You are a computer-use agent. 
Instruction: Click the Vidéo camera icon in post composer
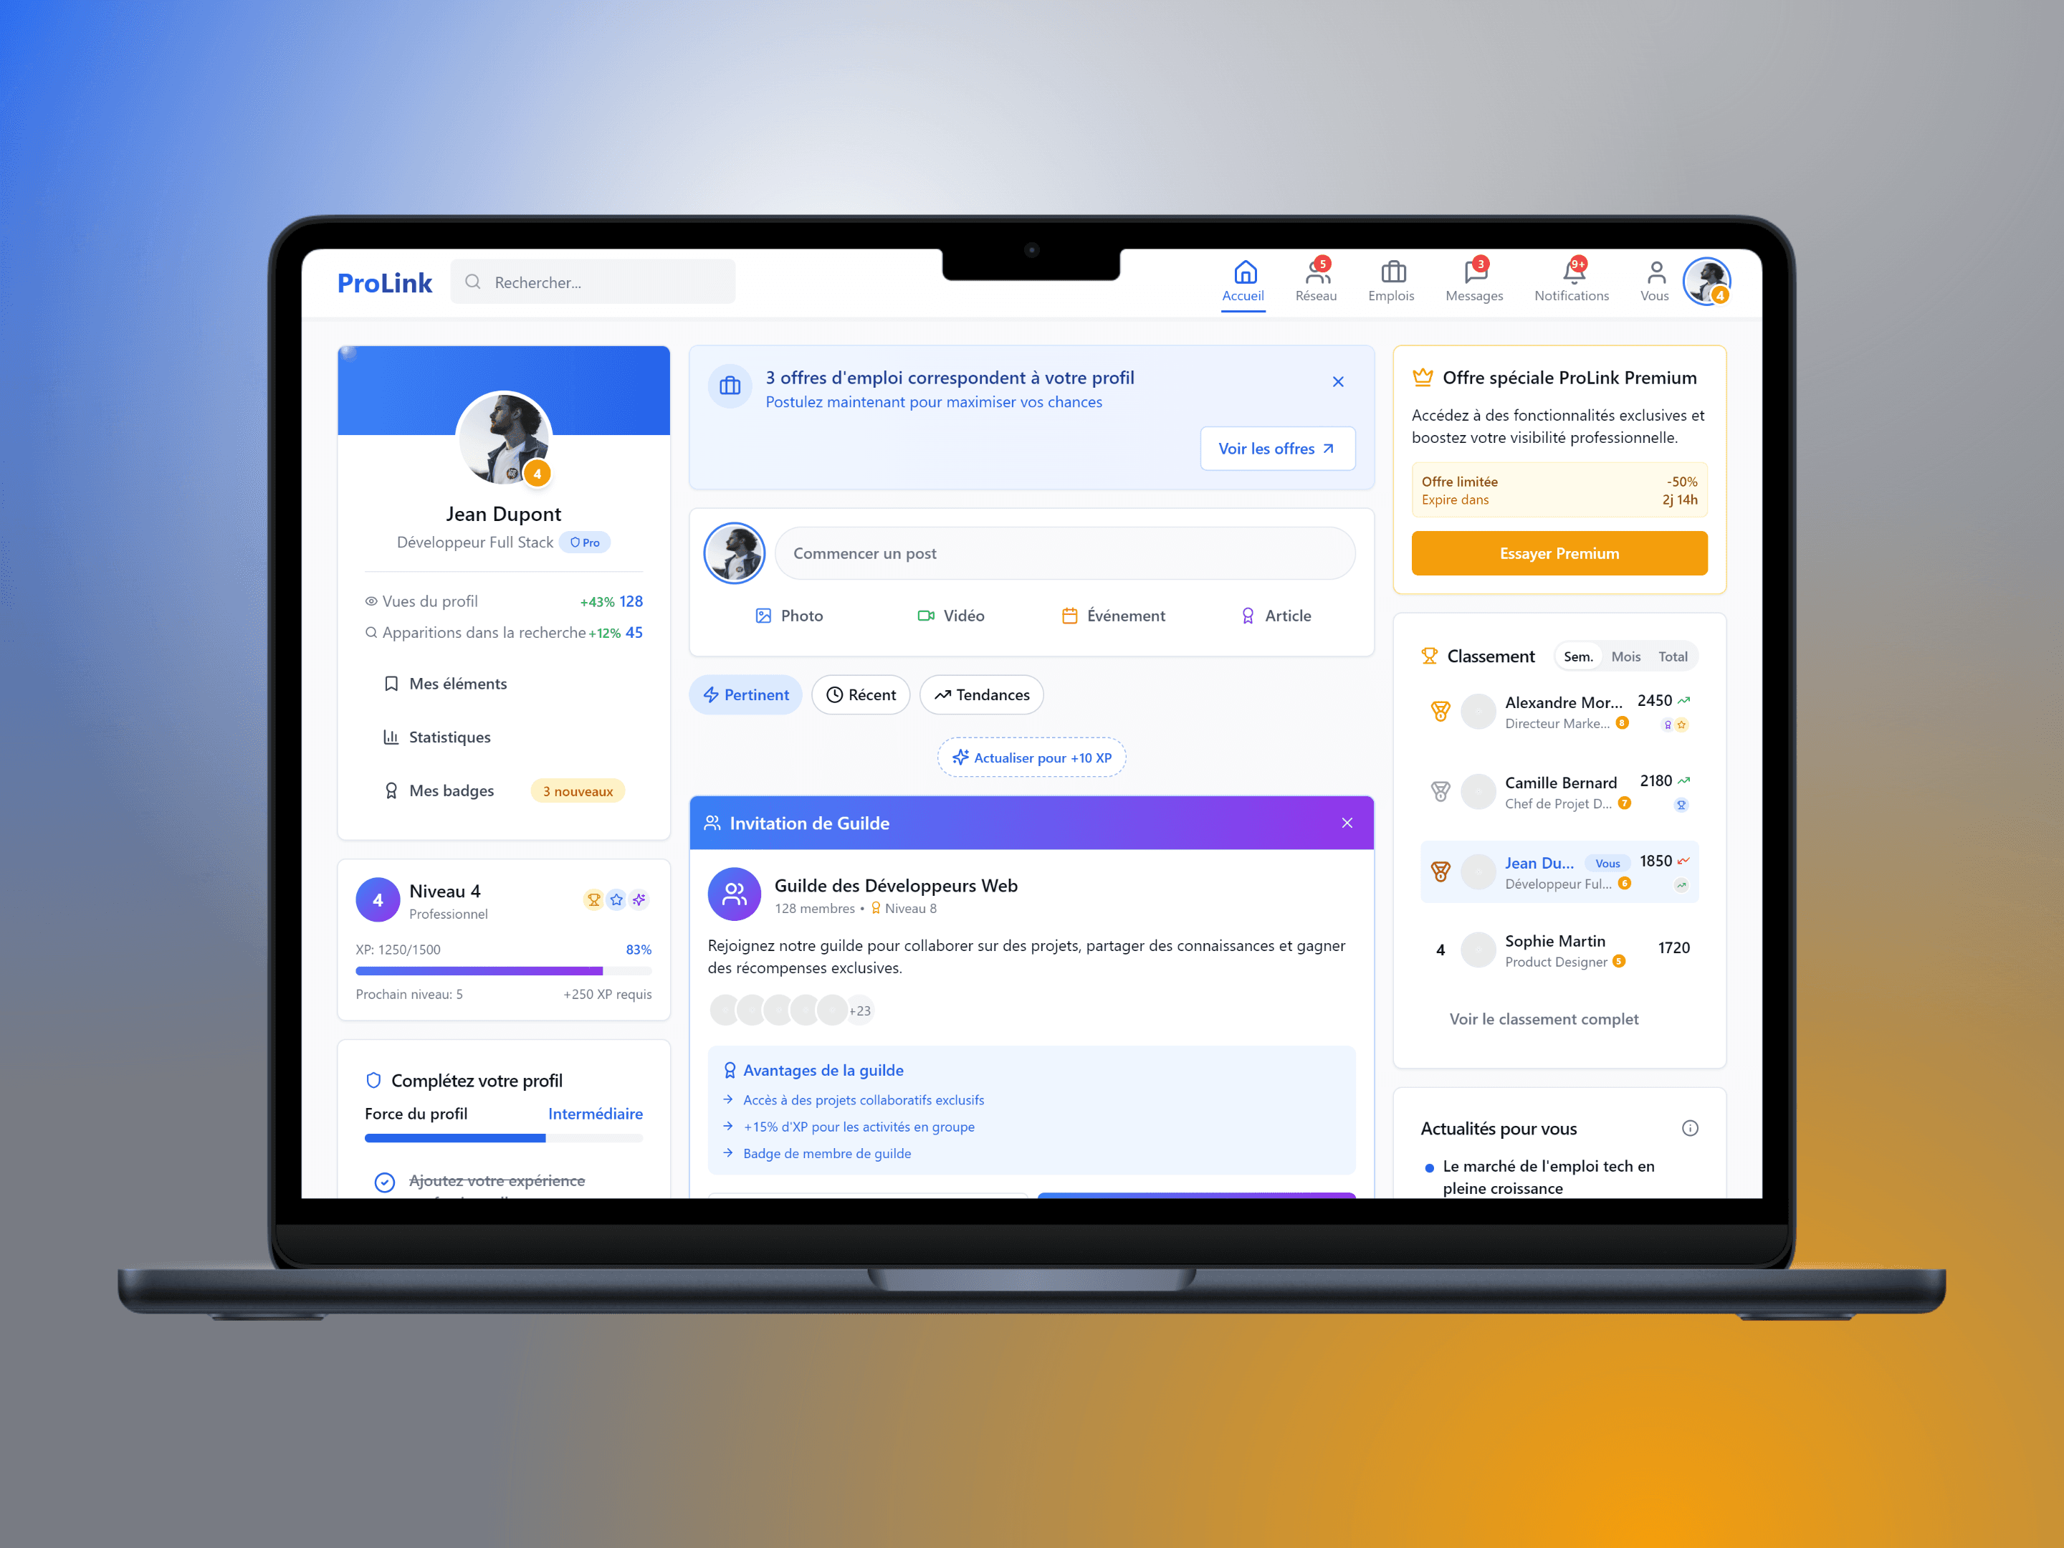(924, 615)
